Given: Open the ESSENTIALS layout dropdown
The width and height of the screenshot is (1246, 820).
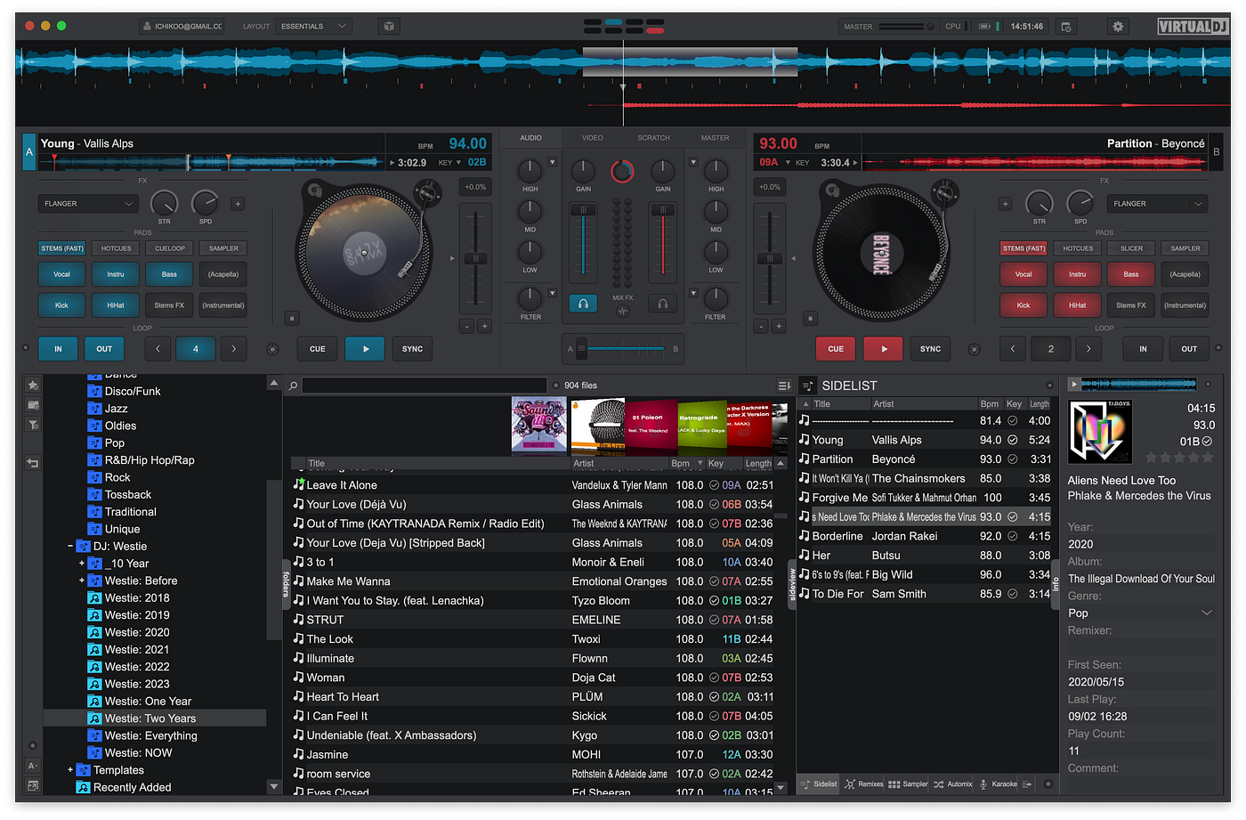Looking at the screenshot, I should tap(313, 26).
